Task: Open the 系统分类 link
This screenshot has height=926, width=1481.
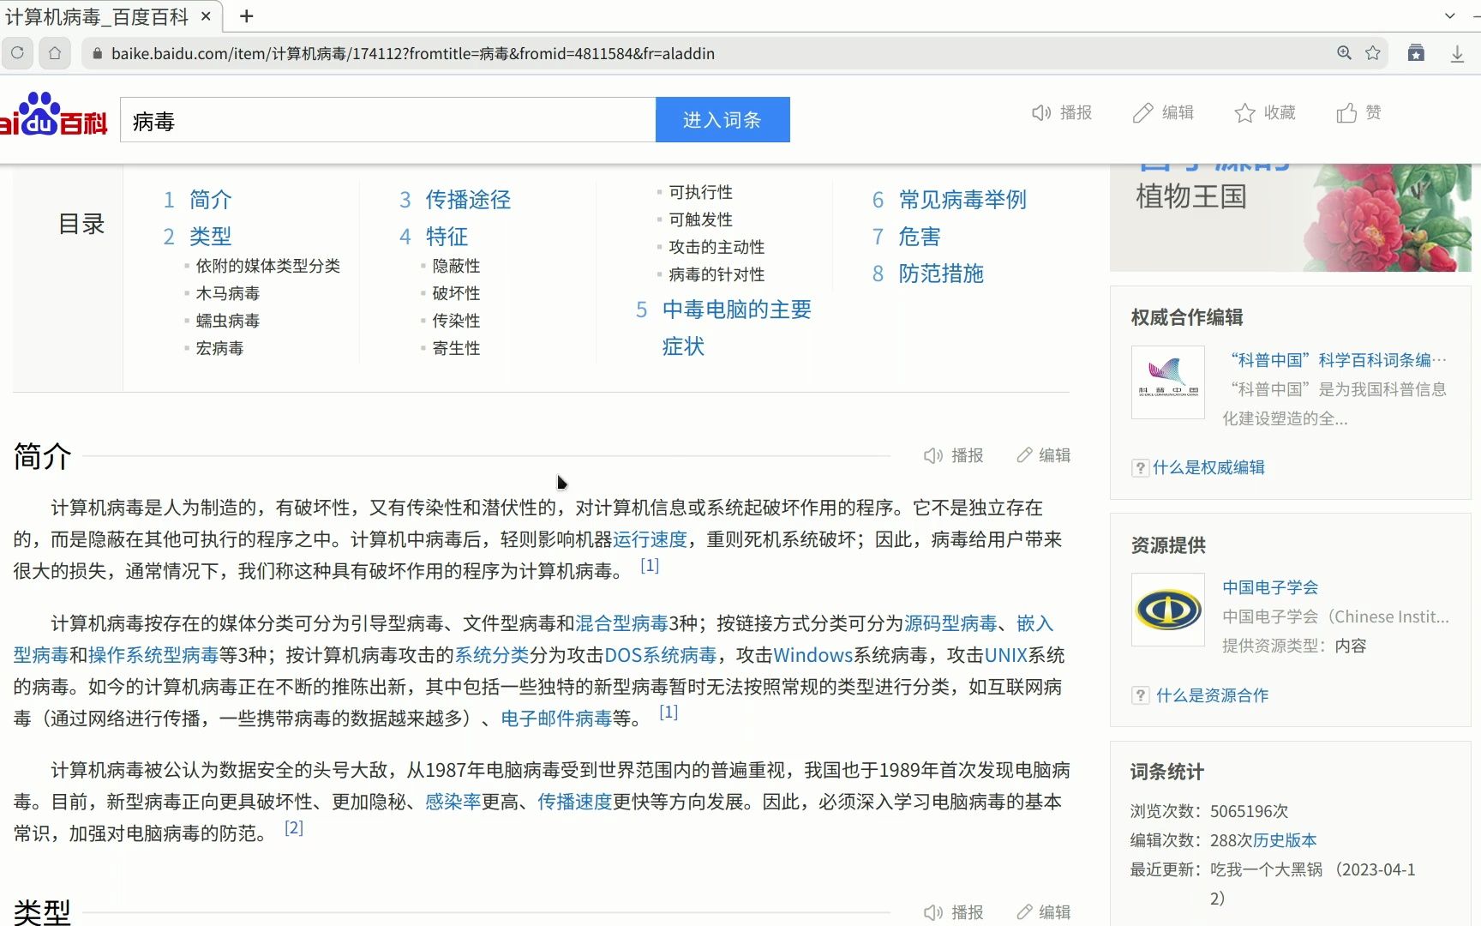Action: tap(492, 655)
